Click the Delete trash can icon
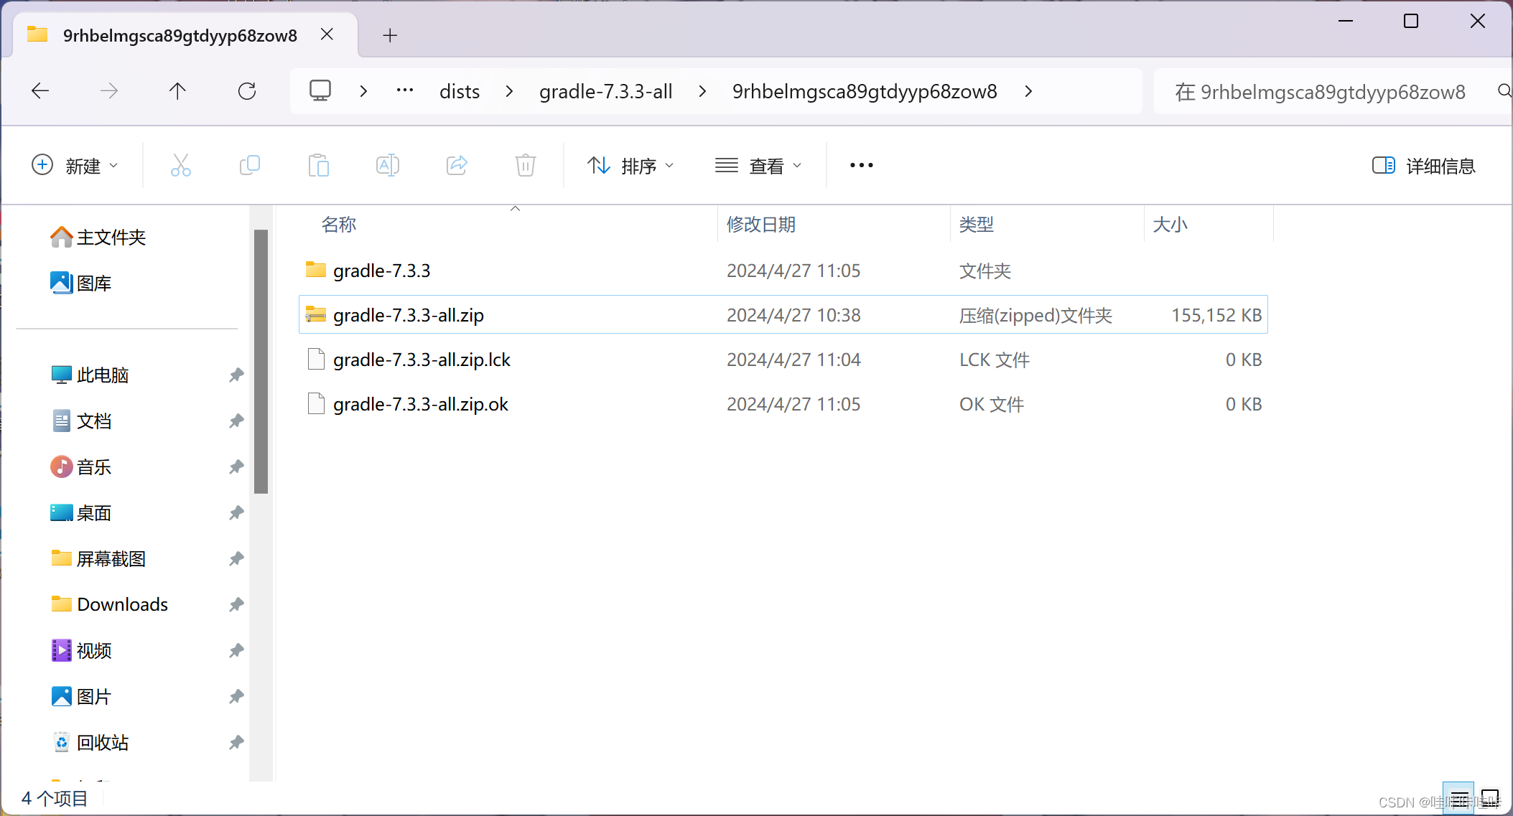The width and height of the screenshot is (1513, 816). click(x=525, y=166)
